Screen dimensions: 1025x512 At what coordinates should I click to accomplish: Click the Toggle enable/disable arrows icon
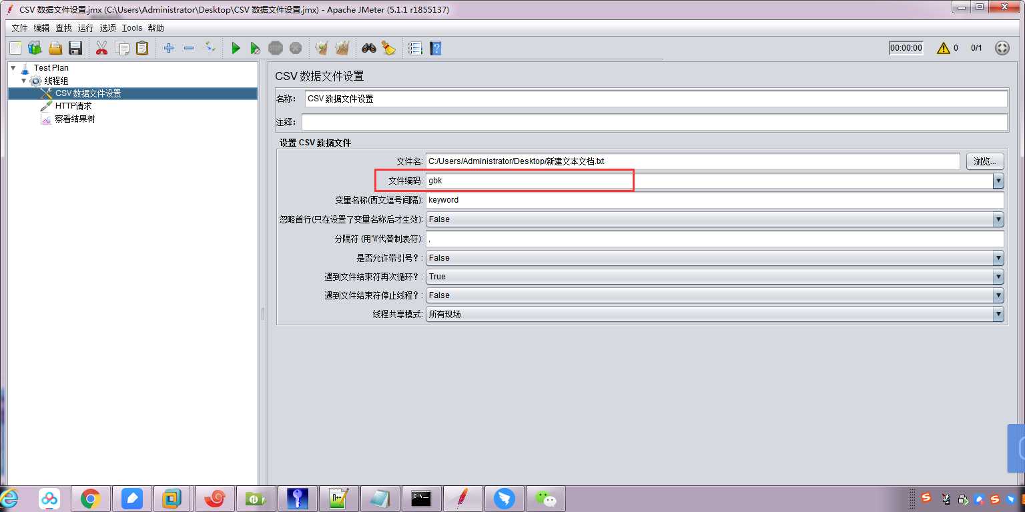click(210, 47)
